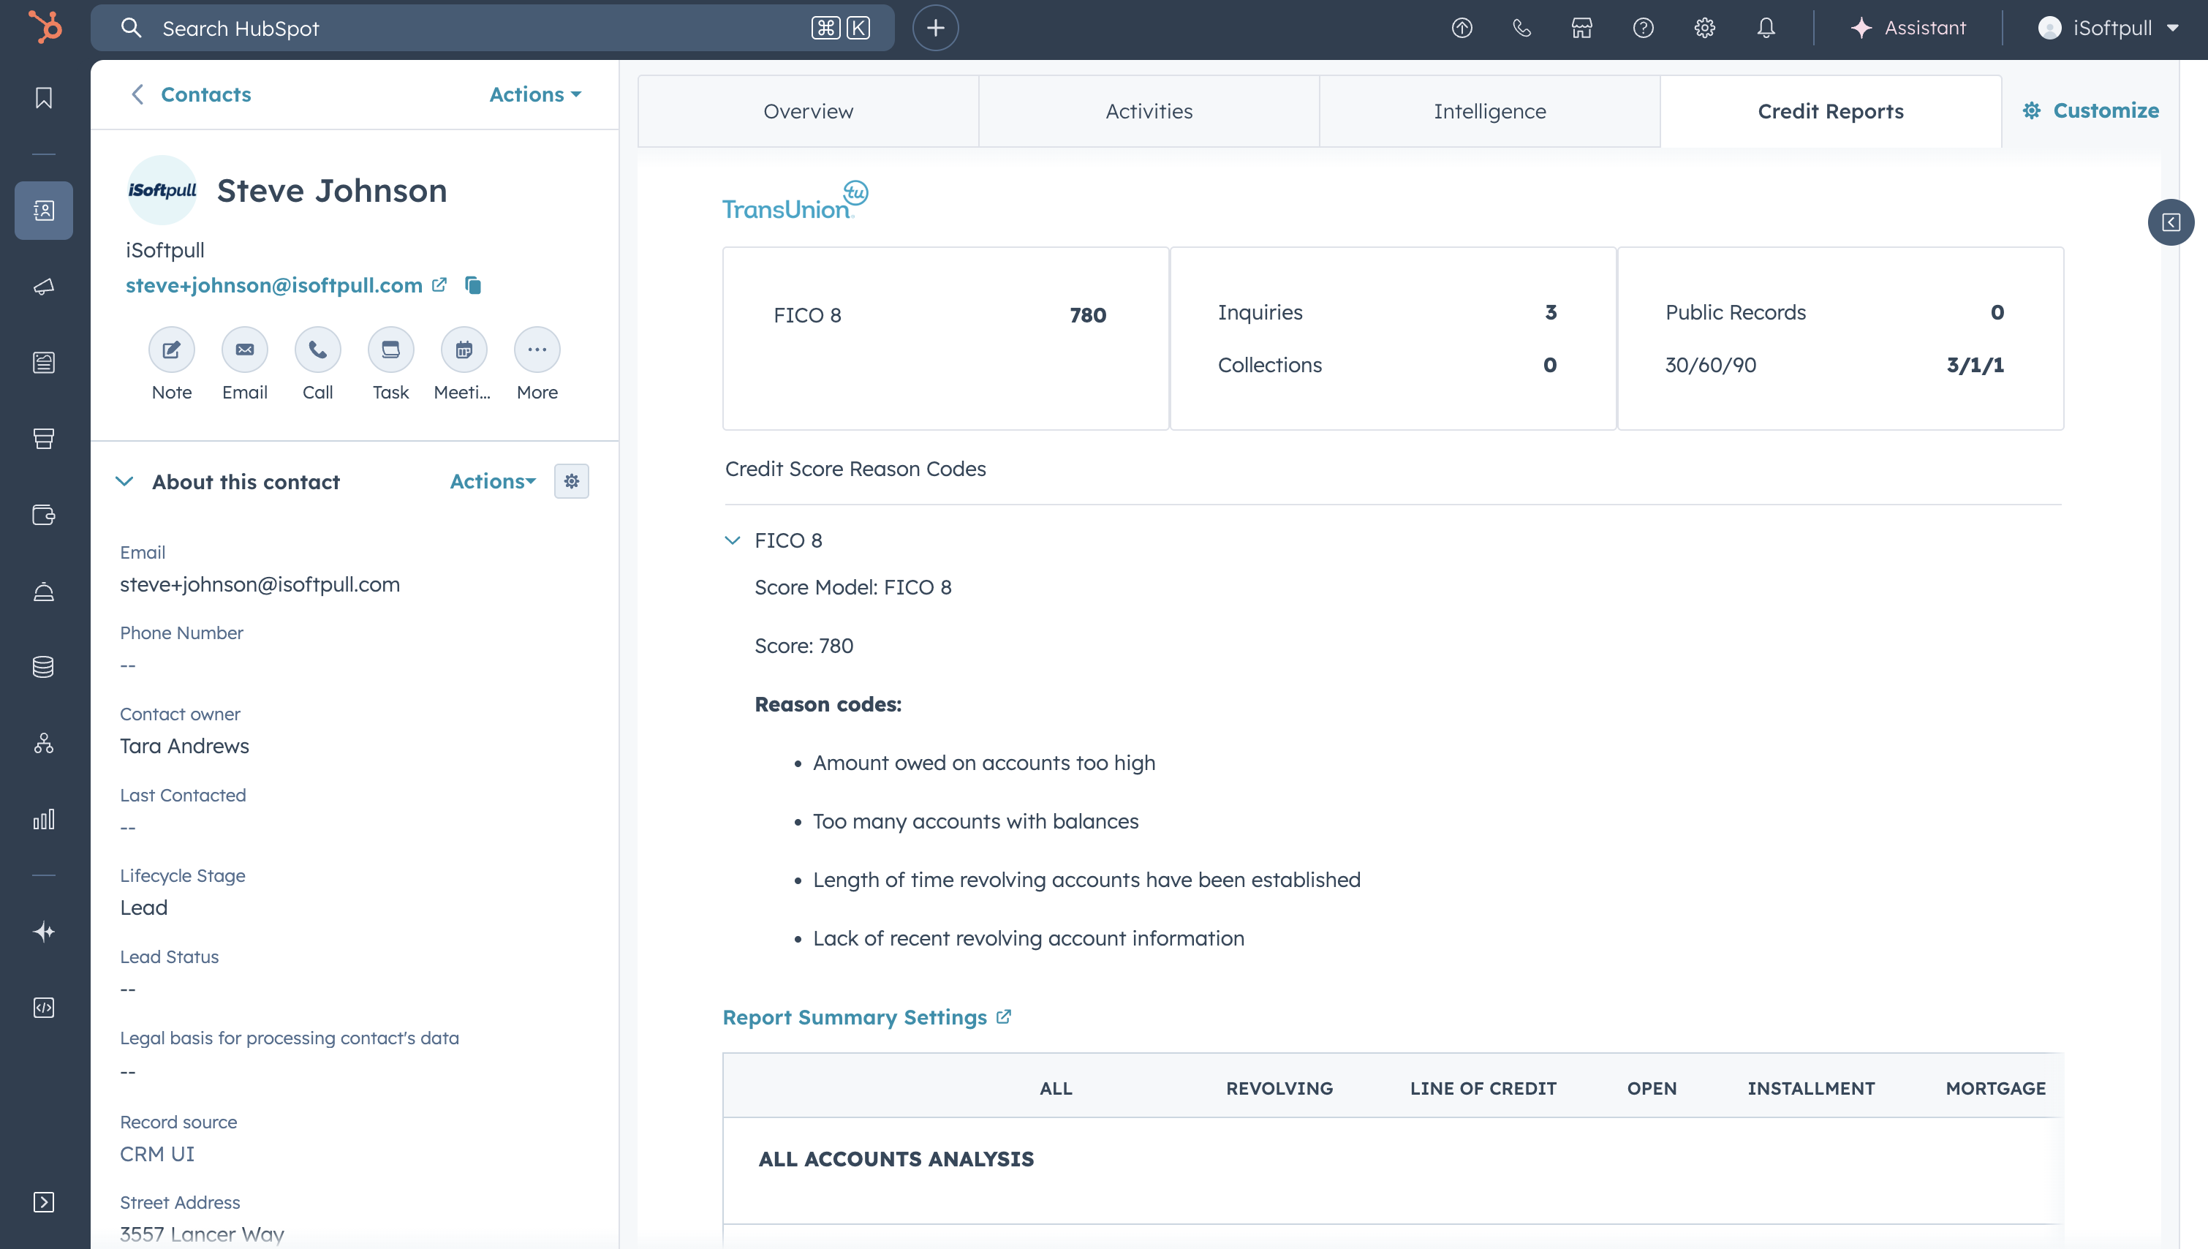Viewport: 2208px width, 1249px height.
Task: Open the Marketplace storefront icon
Action: point(1582,29)
